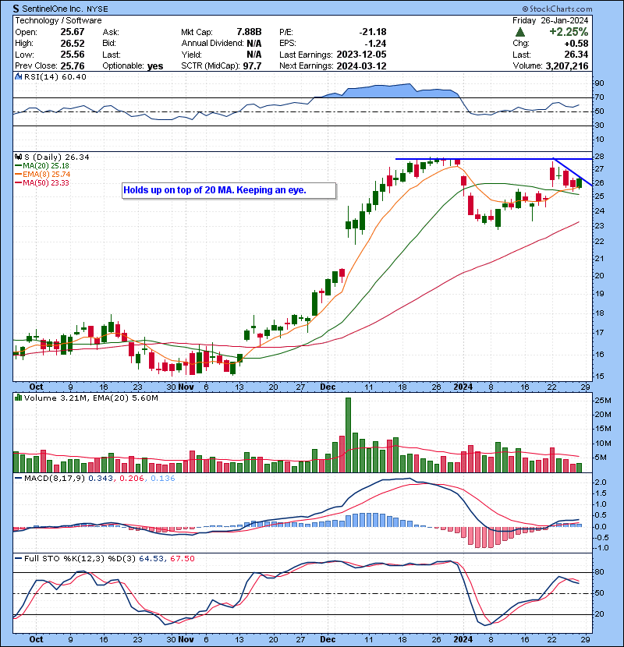Click the Mkt Cap value 7.88B
The width and height of the screenshot is (624, 647).
pyautogui.click(x=249, y=32)
